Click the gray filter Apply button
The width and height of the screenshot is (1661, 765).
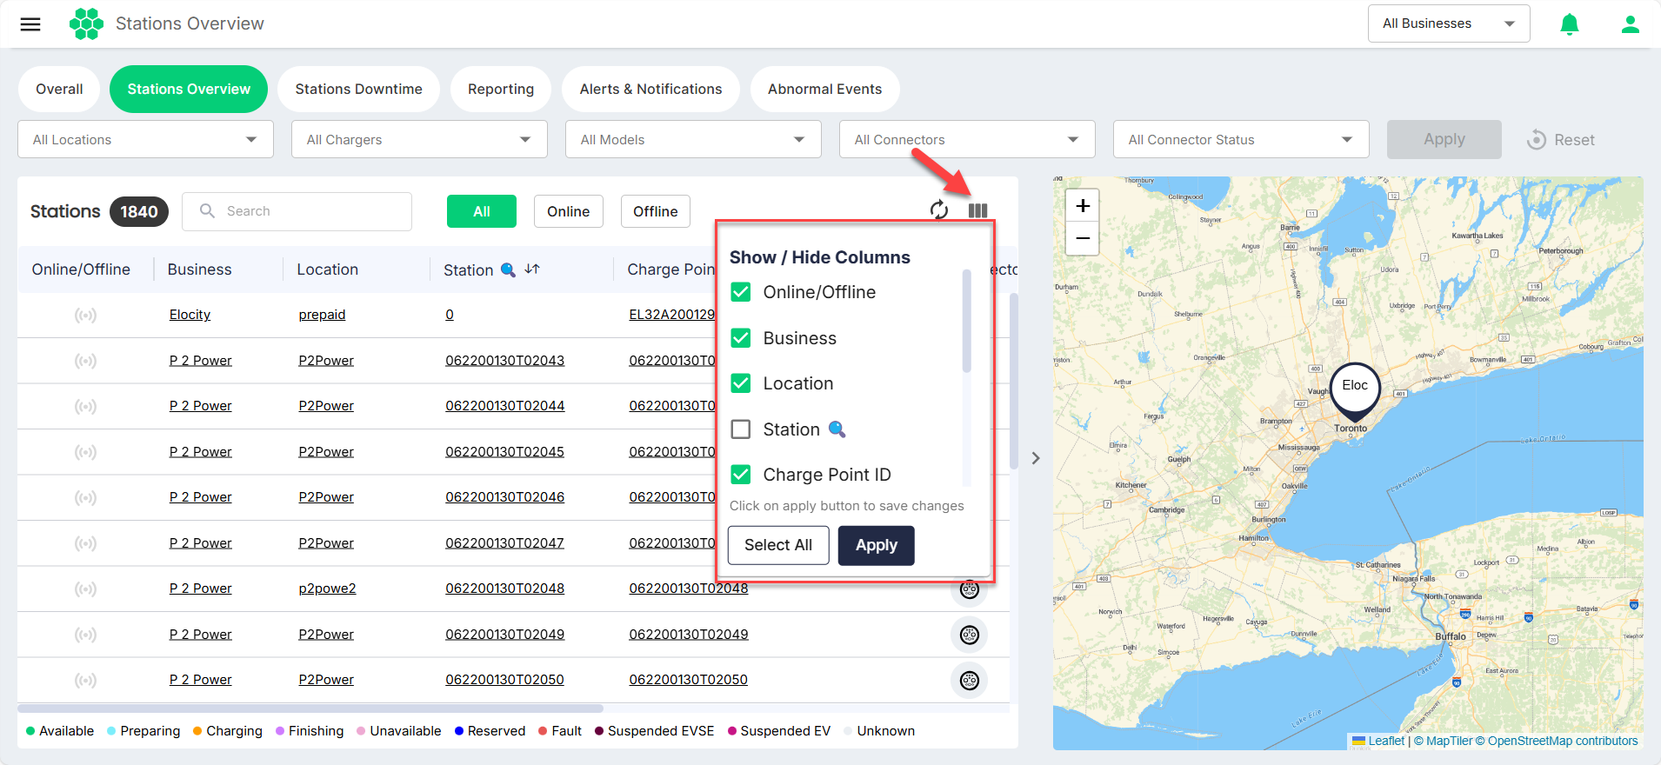click(1444, 139)
